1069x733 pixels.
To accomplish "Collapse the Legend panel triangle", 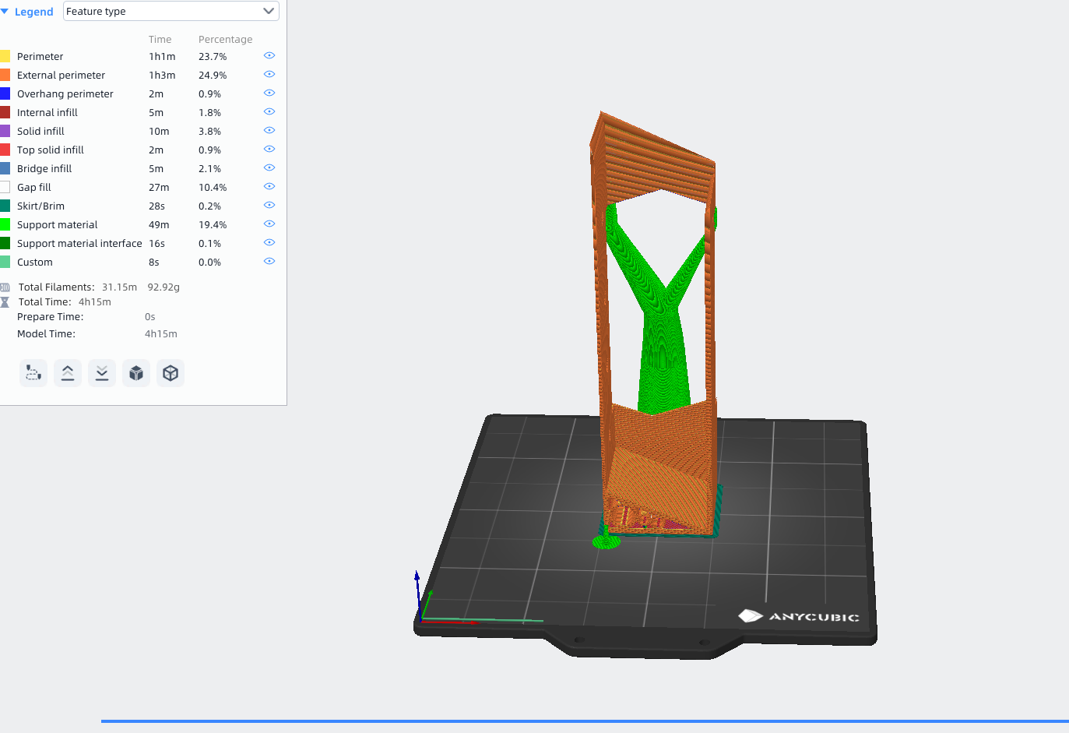I will pyautogui.click(x=5, y=12).
